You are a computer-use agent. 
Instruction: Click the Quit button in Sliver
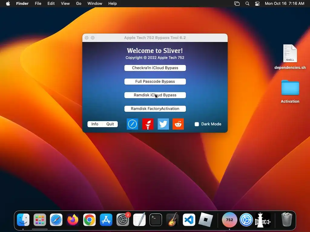110,124
